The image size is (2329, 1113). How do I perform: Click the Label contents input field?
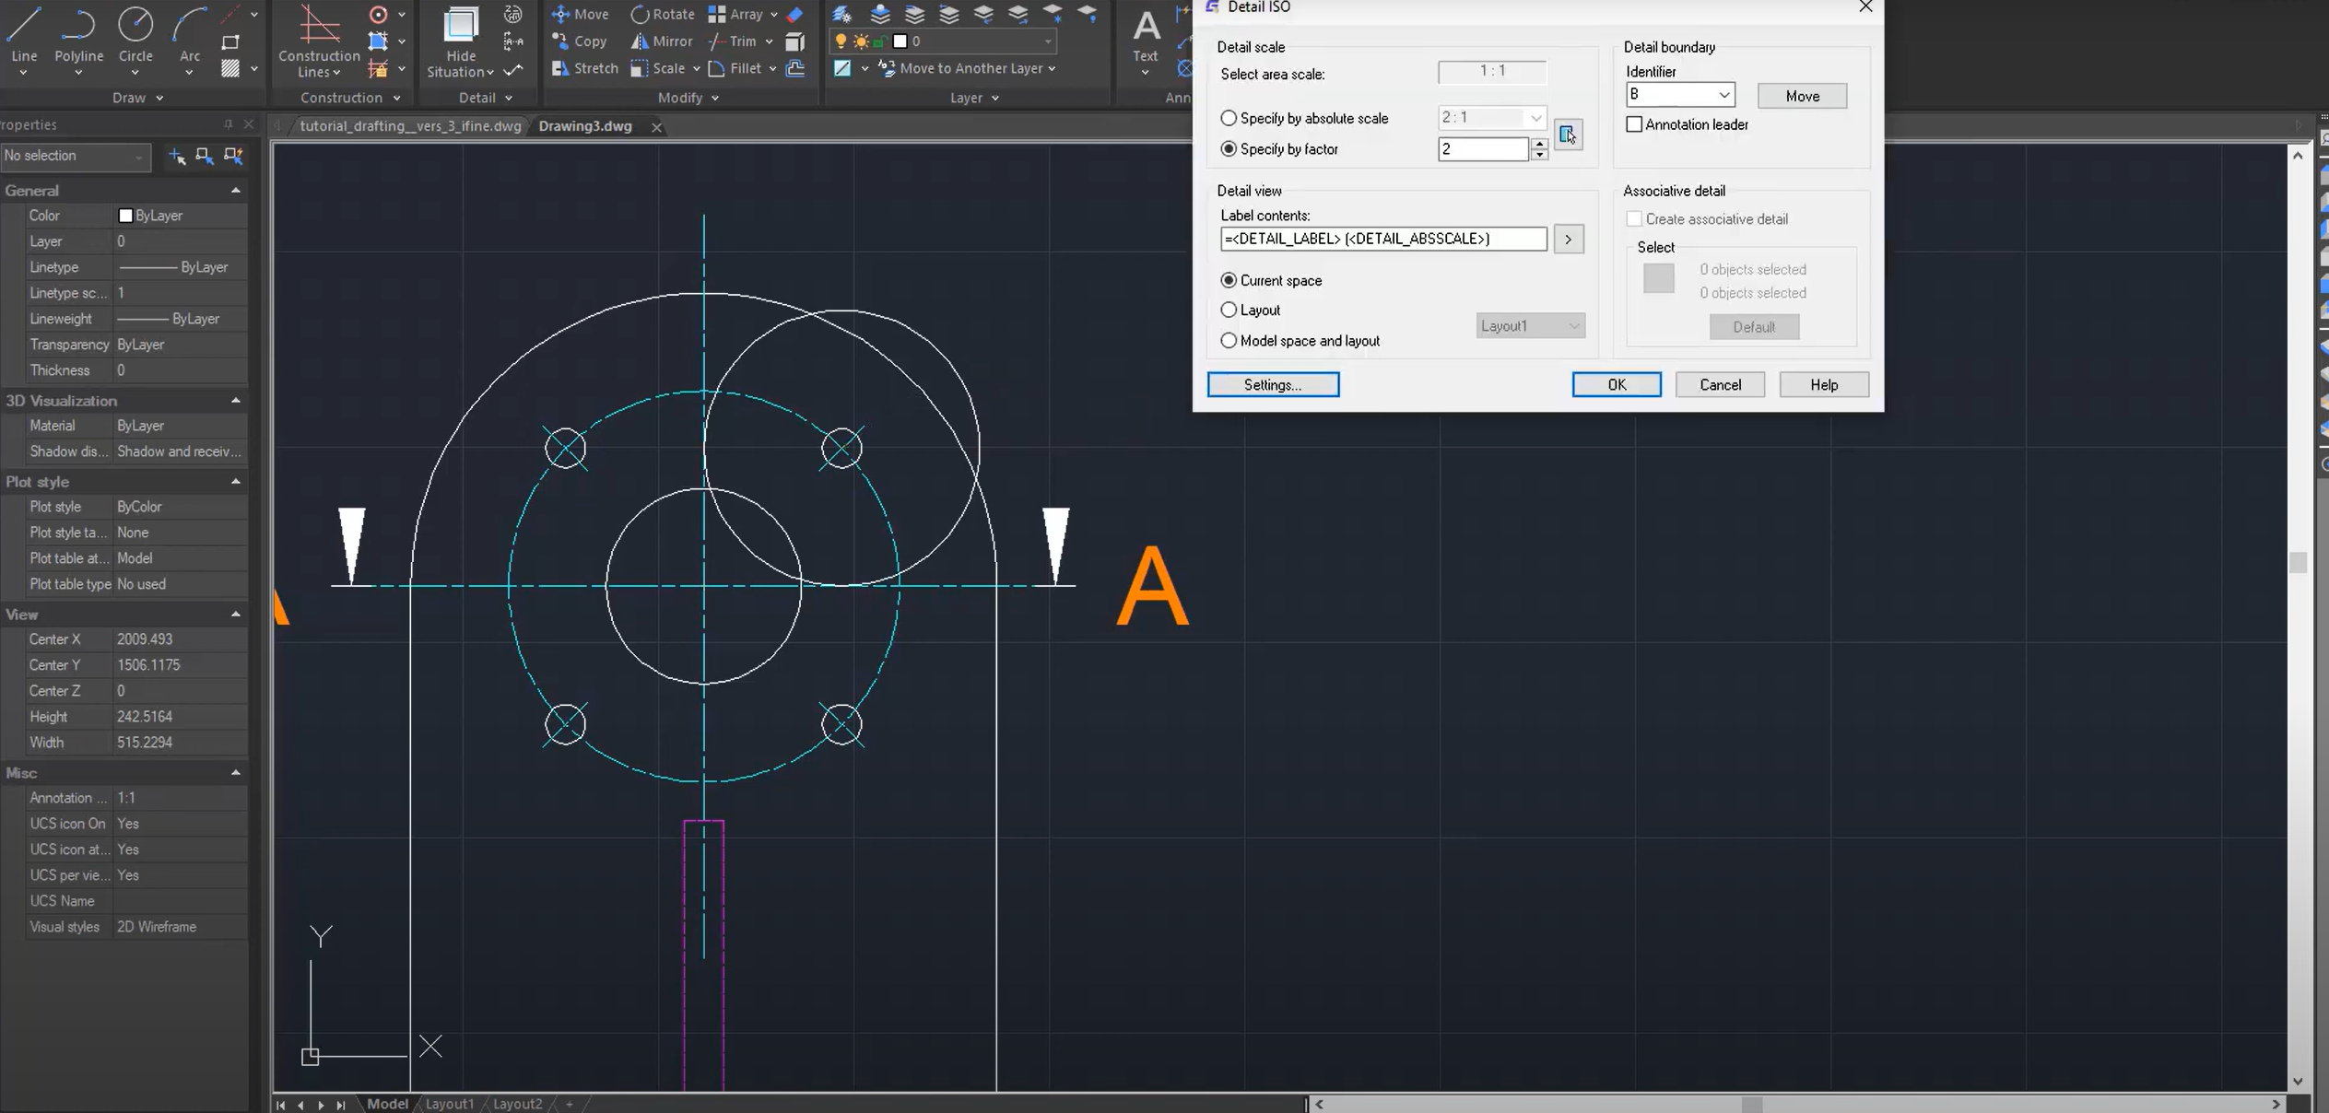click(1383, 239)
